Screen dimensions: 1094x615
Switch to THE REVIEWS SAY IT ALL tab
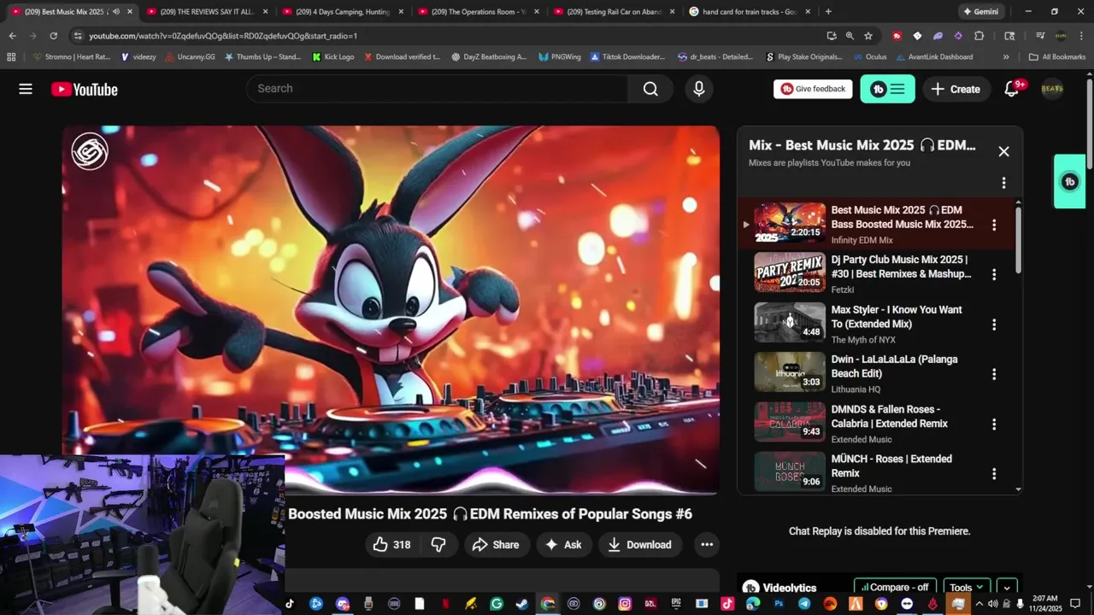207,12
